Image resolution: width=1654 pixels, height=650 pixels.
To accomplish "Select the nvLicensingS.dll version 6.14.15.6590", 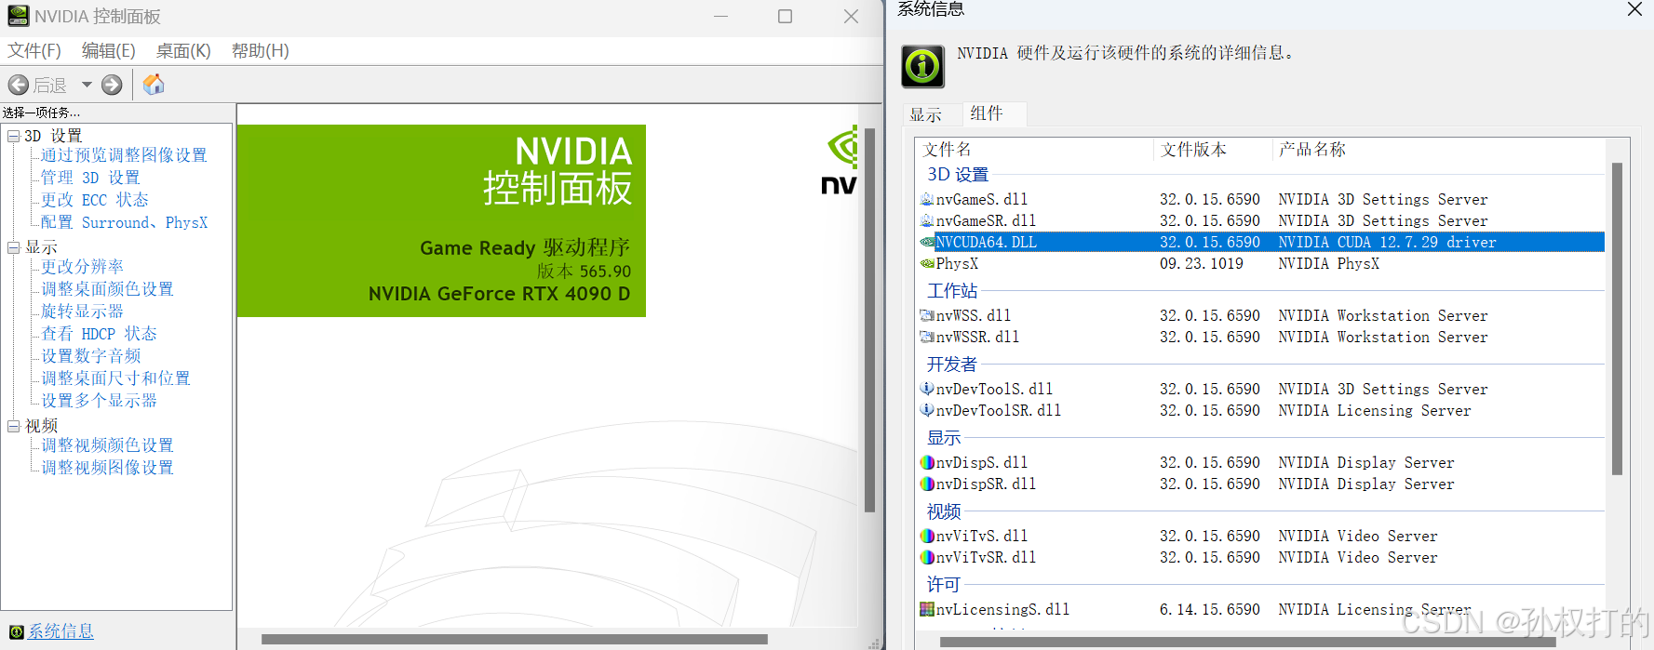I will pyautogui.click(x=1210, y=610).
